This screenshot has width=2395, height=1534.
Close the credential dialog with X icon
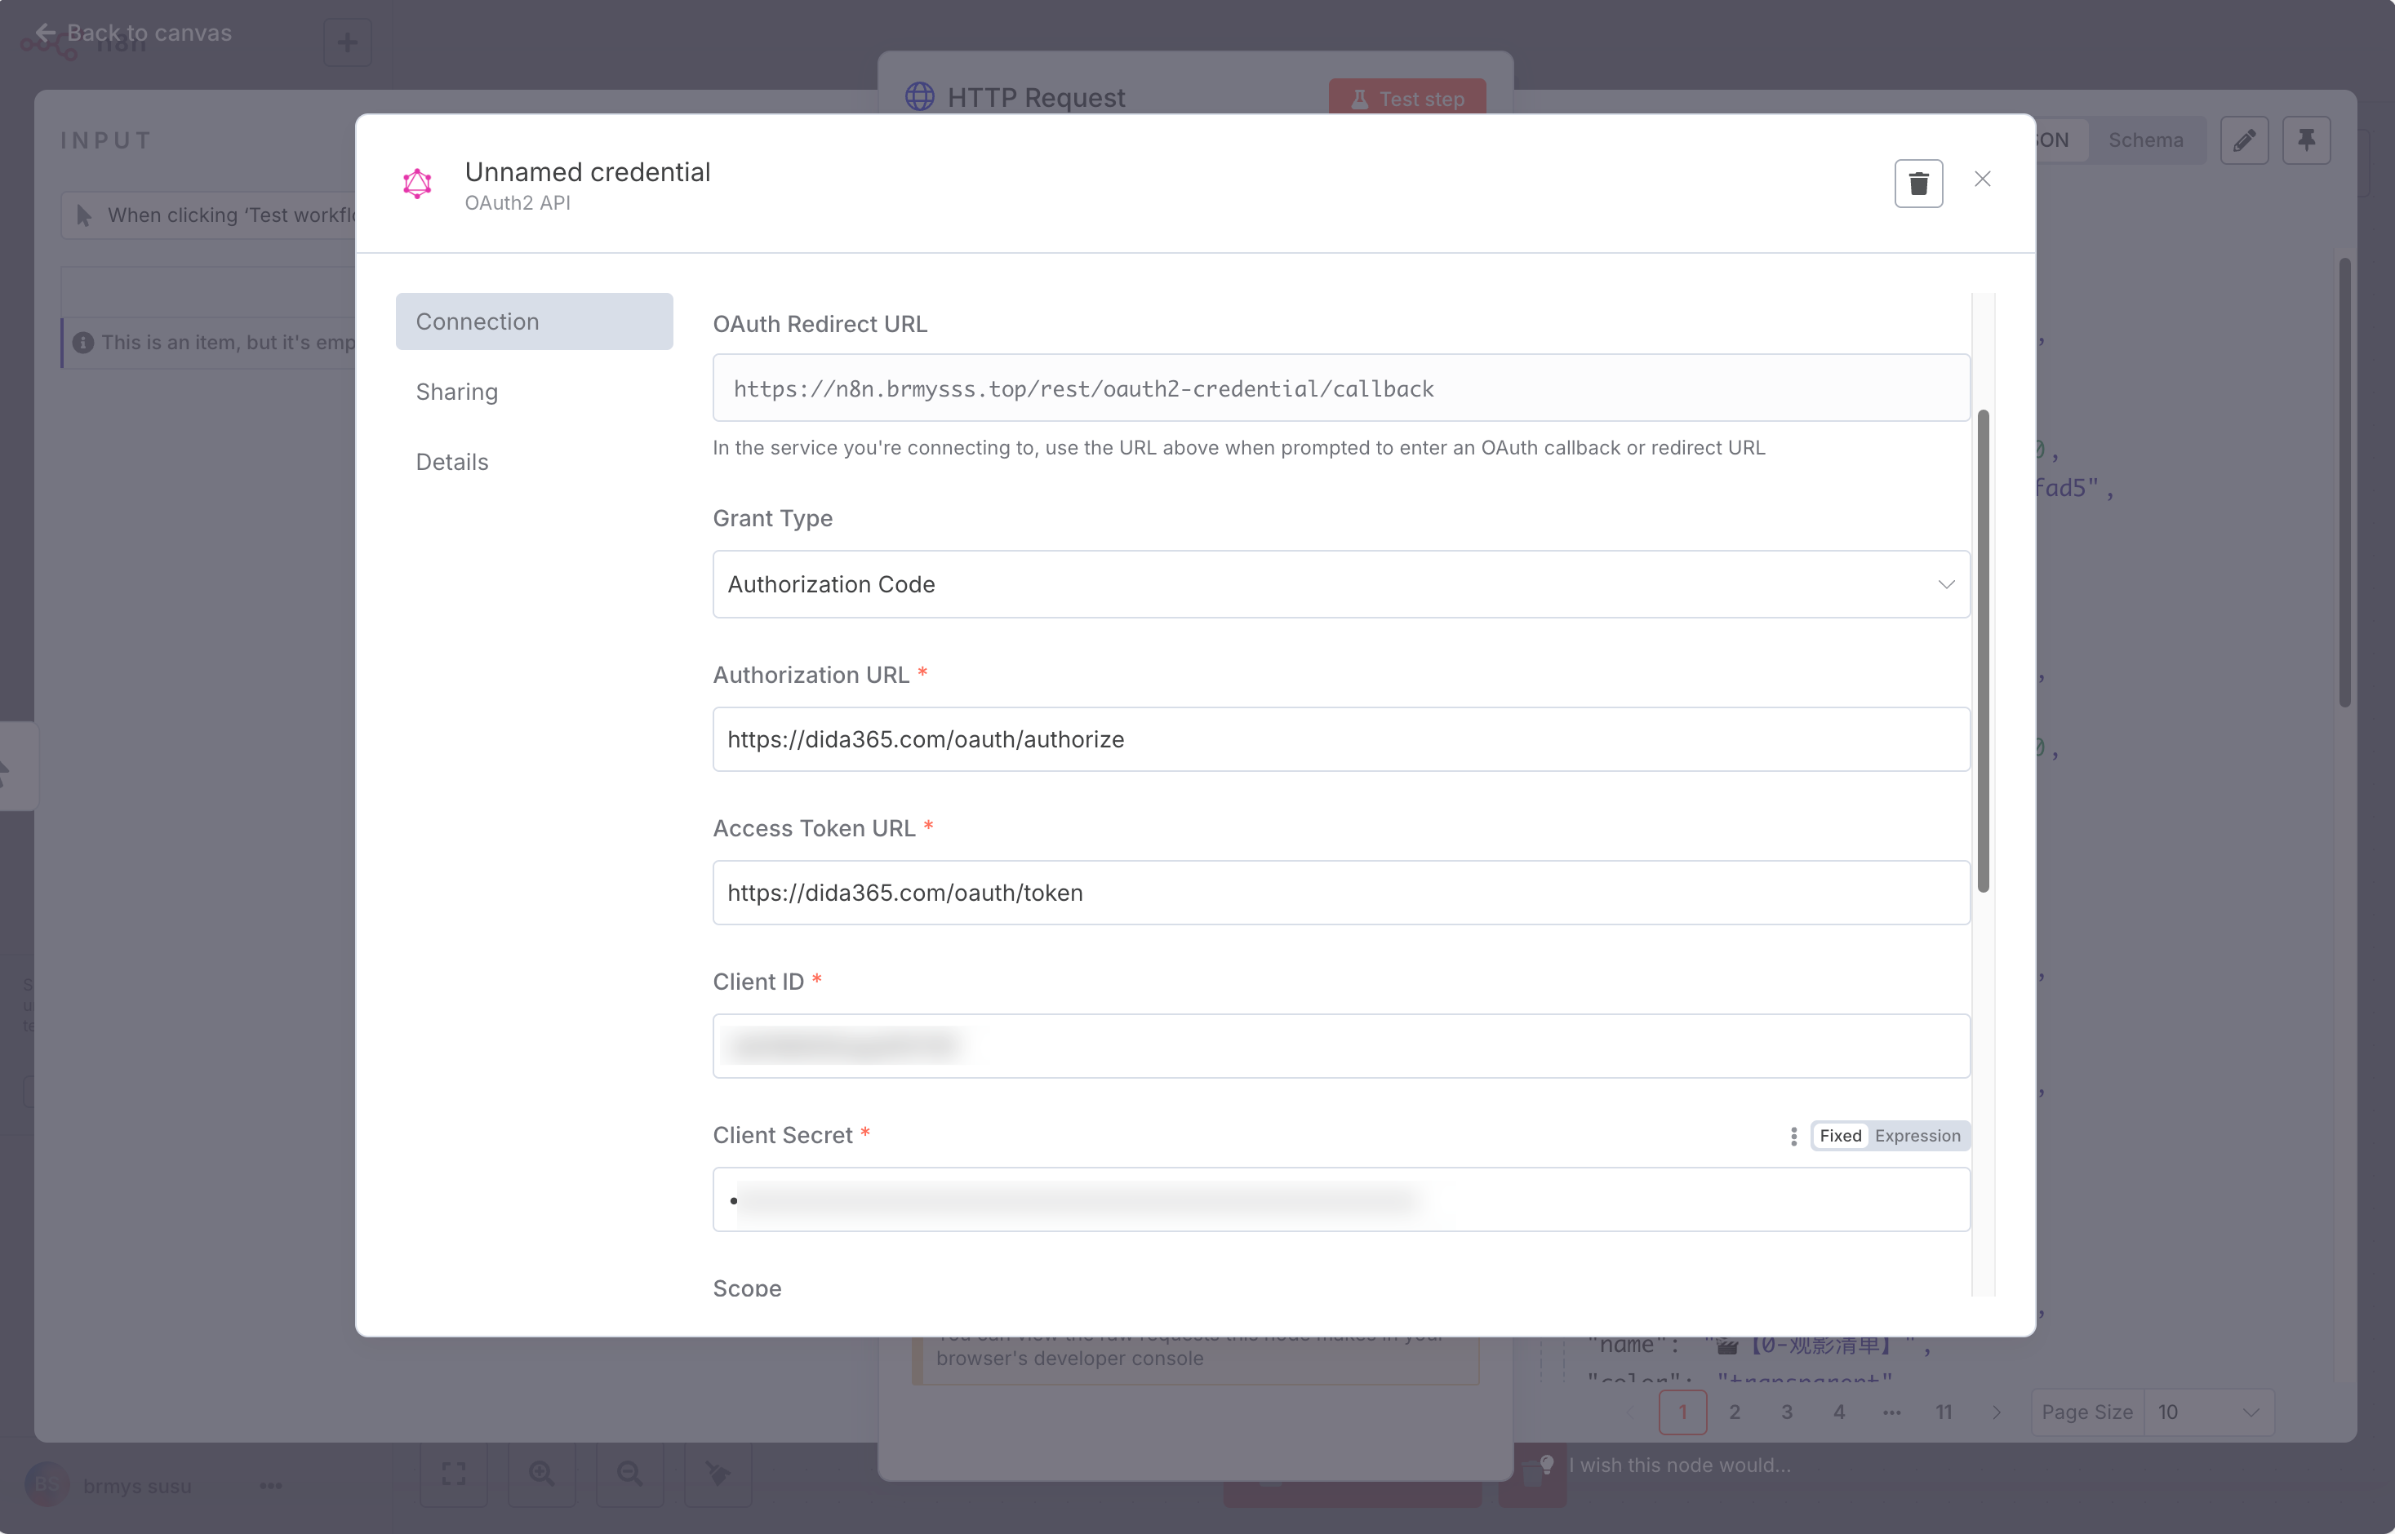(1982, 180)
